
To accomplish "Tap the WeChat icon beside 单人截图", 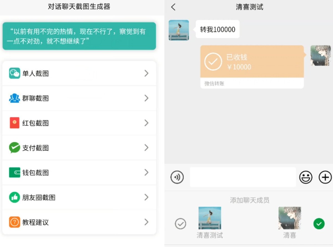I will pos(14,73).
